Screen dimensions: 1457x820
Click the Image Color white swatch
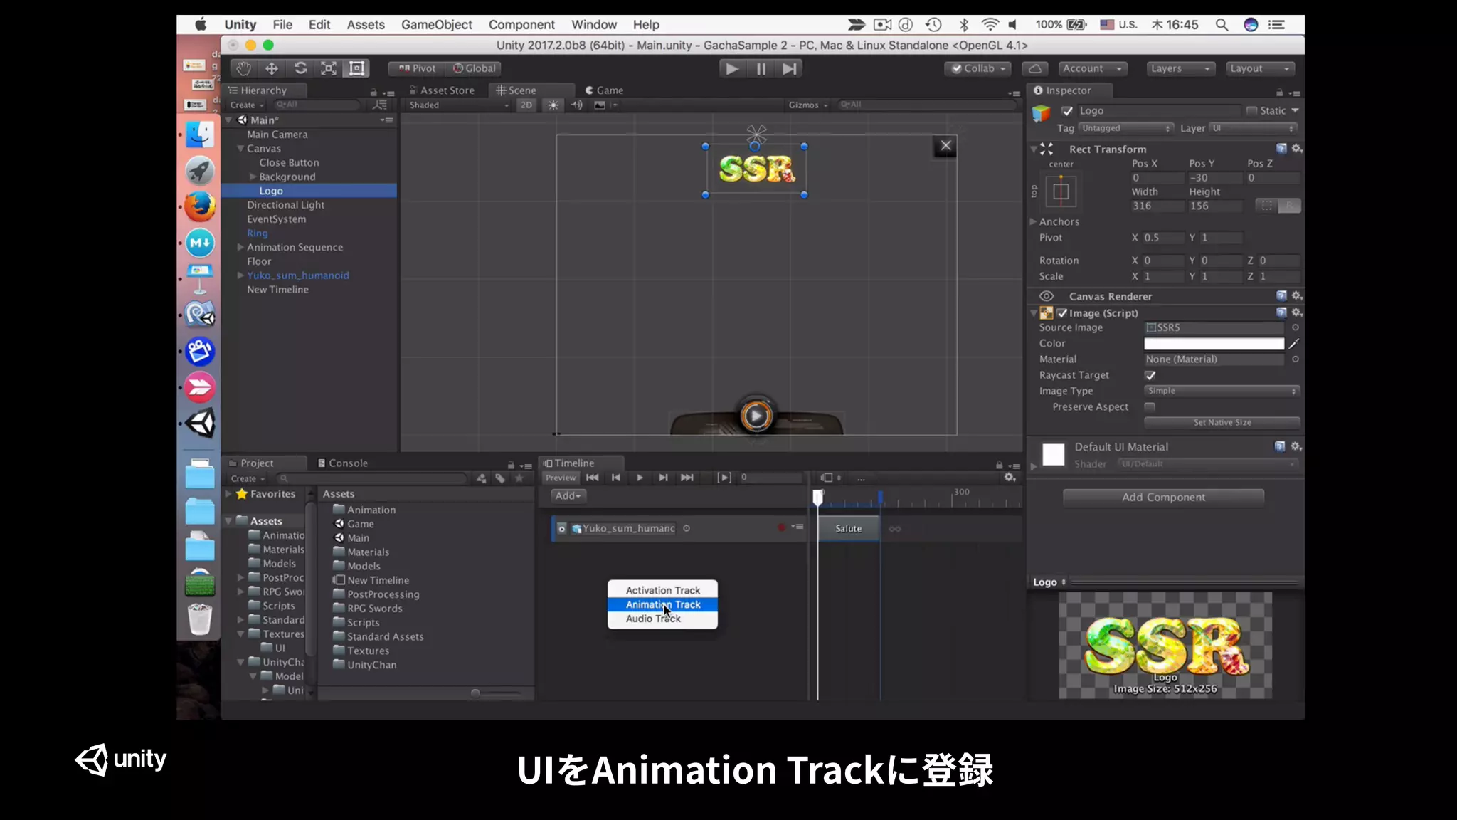point(1214,344)
